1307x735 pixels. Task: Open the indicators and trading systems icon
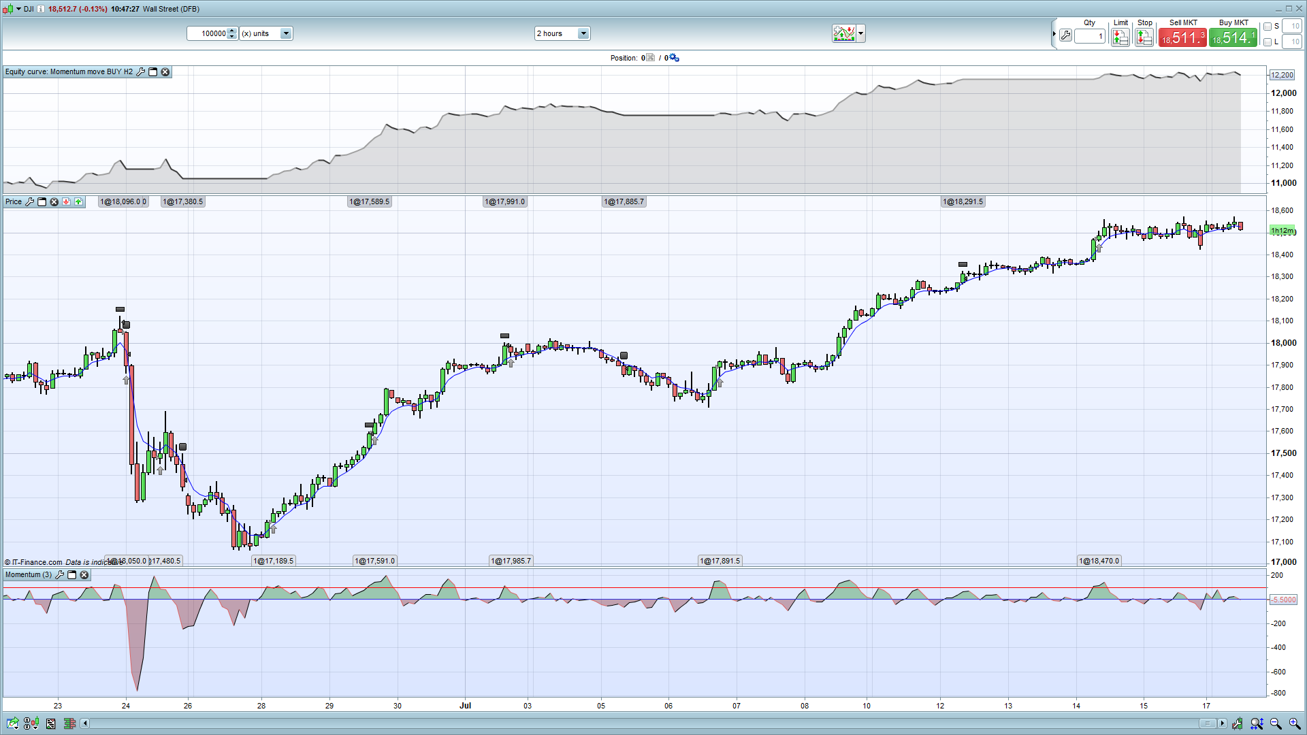click(x=844, y=33)
